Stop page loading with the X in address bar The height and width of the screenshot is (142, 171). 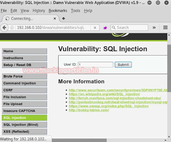95,28
